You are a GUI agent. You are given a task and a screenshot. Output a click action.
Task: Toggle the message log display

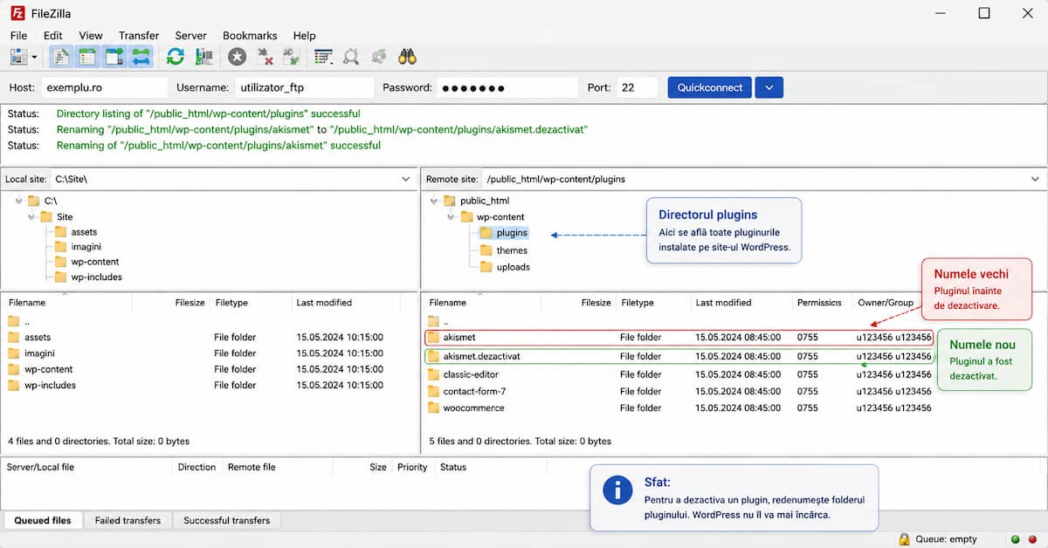[x=61, y=57]
